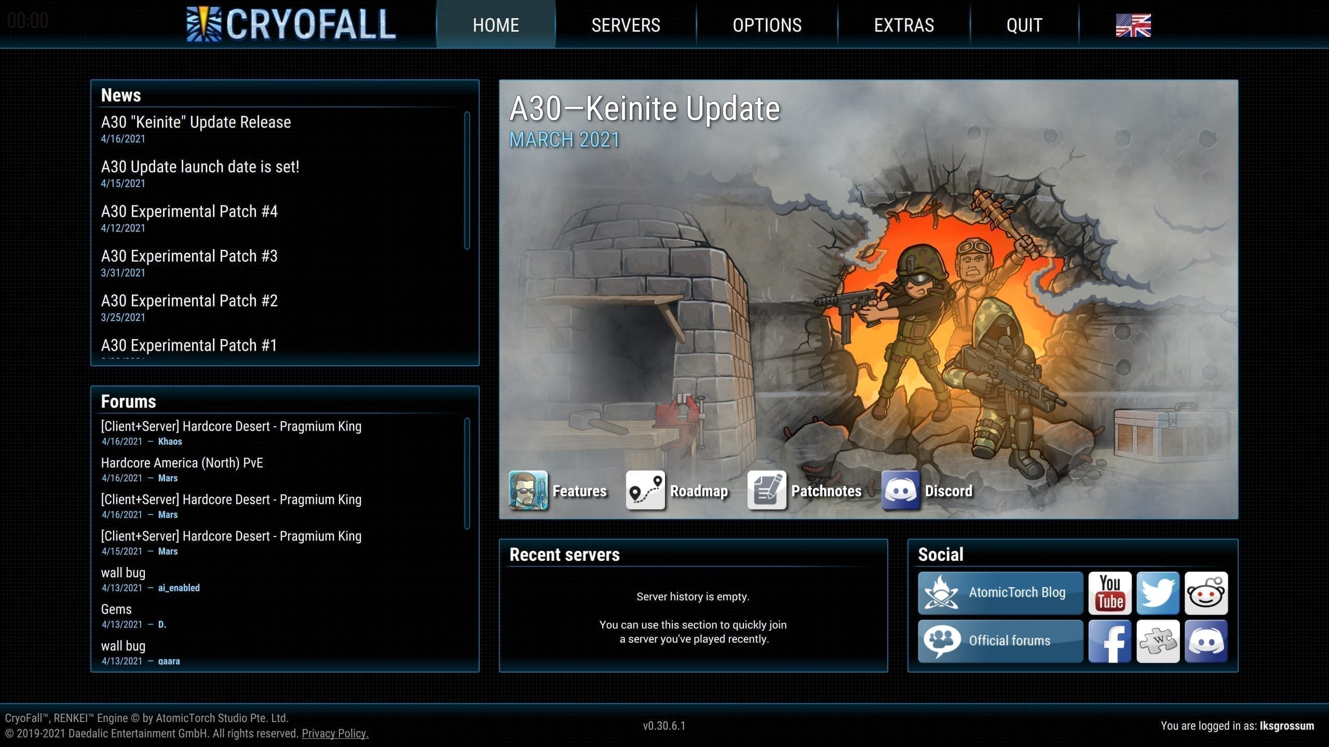Click the Discord icon on banner
This screenshot has width=1329, height=747.
pos(901,490)
